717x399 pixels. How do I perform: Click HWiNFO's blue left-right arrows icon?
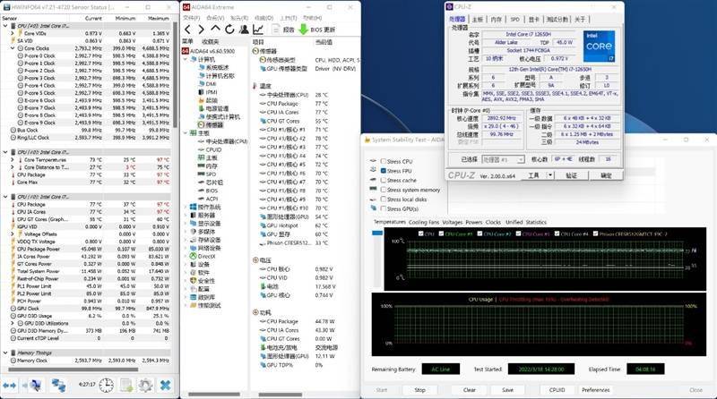9,386
